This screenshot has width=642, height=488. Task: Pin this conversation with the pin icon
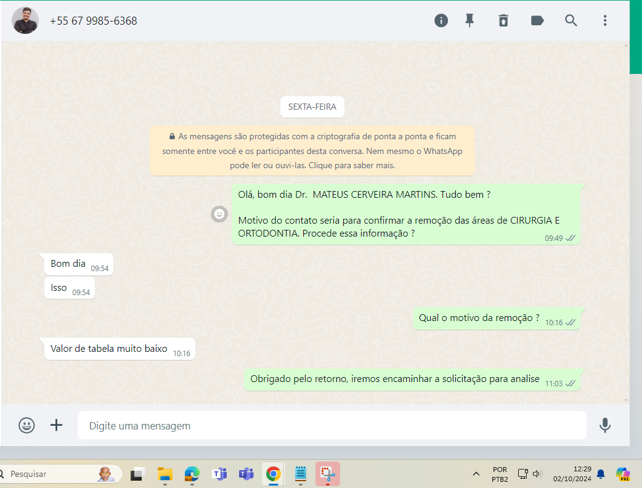469,20
